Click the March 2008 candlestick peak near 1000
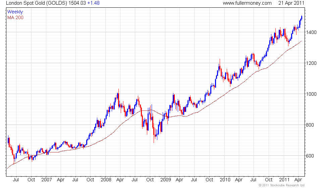Image resolution: width=322 pixels, height=188 pixels. pyautogui.click(x=118, y=98)
